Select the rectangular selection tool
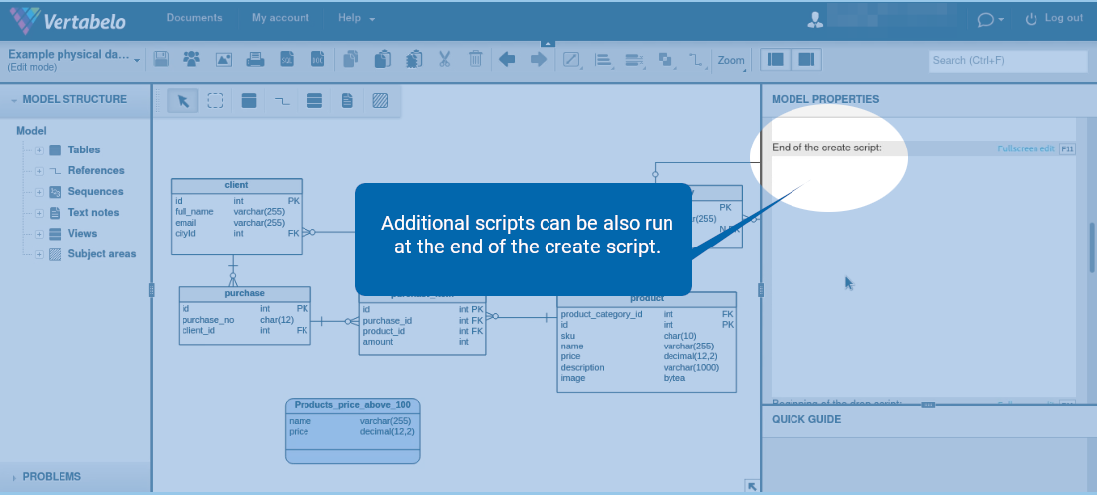Viewport: 1097px width, 495px height. point(215,101)
